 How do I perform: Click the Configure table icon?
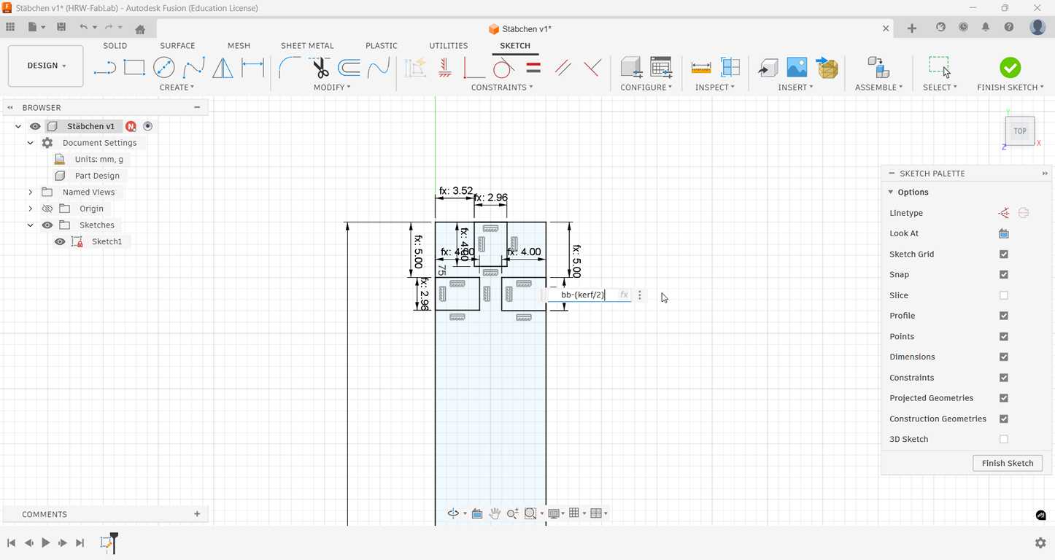(x=661, y=68)
